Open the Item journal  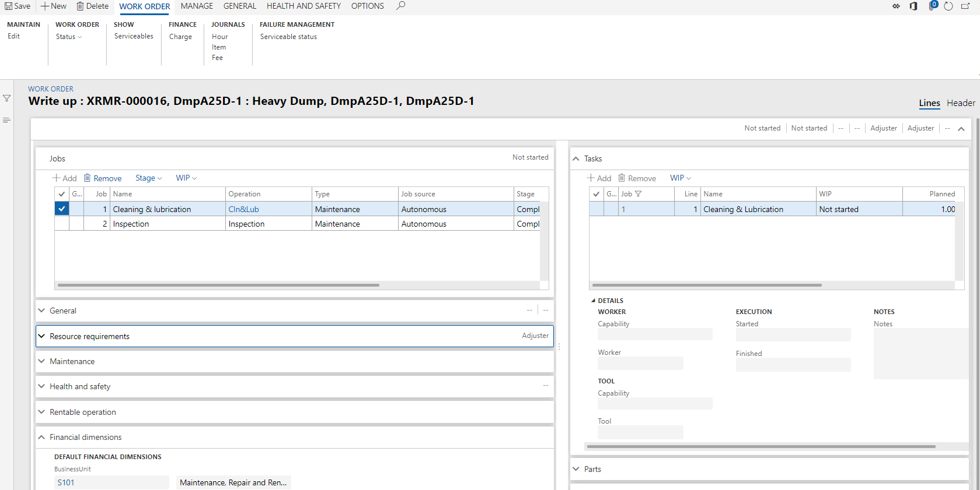219,47
